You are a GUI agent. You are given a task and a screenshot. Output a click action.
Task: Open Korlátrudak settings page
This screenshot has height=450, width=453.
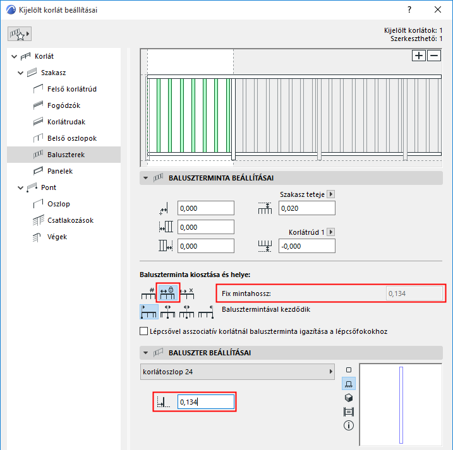pyautogui.click(x=66, y=122)
